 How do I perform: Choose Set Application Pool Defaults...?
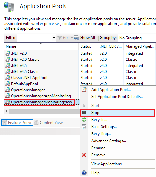point(117,97)
